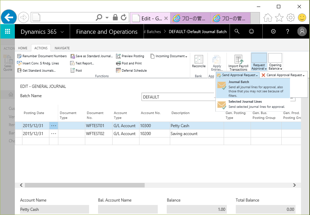The image size is (310, 215).
Task: Click account number 10300 cell
Action: [x=155, y=126]
